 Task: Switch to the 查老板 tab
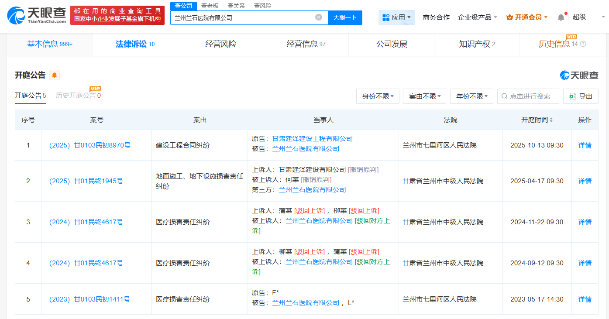pos(210,6)
